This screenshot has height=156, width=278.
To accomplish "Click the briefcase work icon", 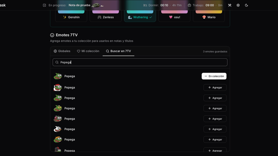I will point(189,5).
